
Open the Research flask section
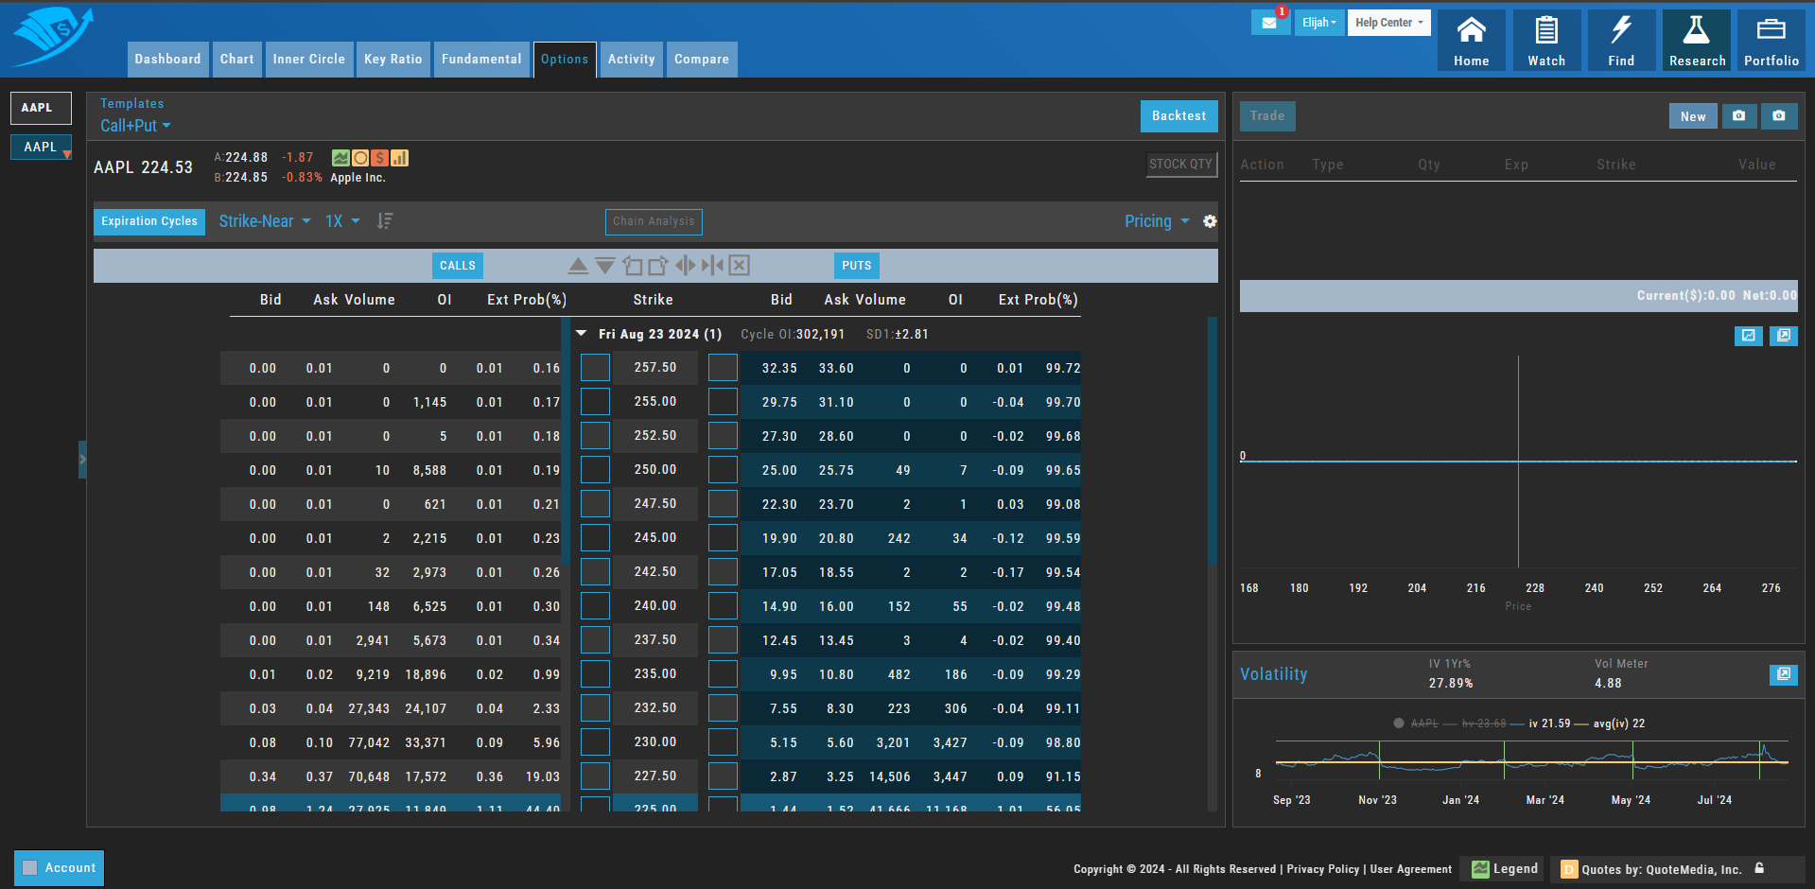1697,41
